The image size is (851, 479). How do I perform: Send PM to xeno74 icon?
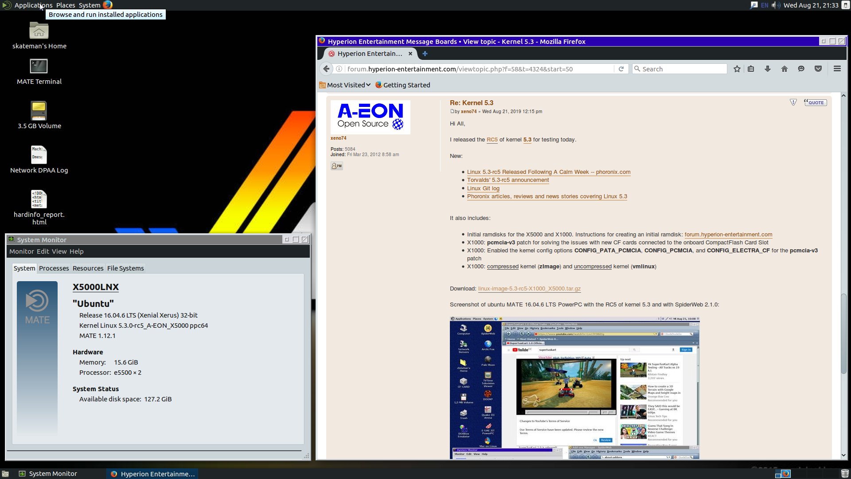337,166
